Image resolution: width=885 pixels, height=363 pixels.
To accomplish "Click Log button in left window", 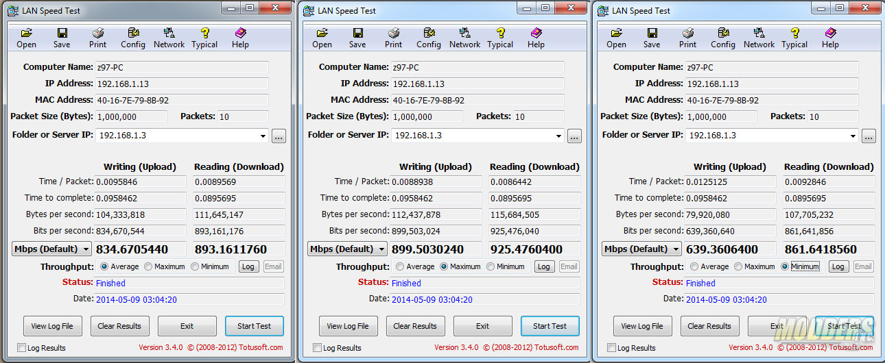I will tap(248, 266).
